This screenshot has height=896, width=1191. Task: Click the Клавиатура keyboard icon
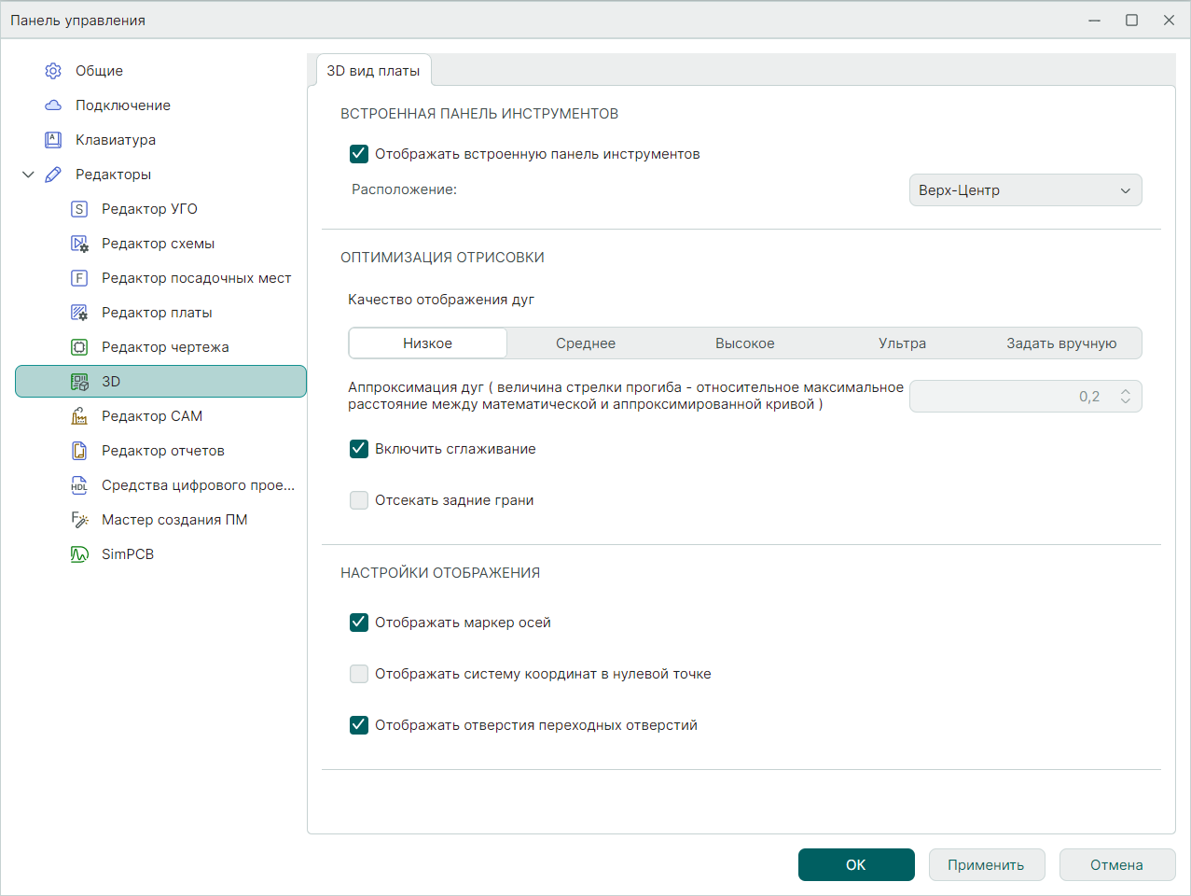coord(53,140)
